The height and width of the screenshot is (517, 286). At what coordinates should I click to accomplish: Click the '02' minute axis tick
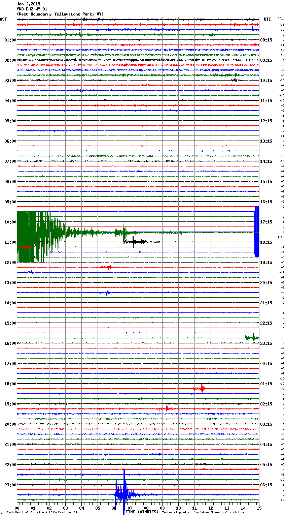point(49,508)
